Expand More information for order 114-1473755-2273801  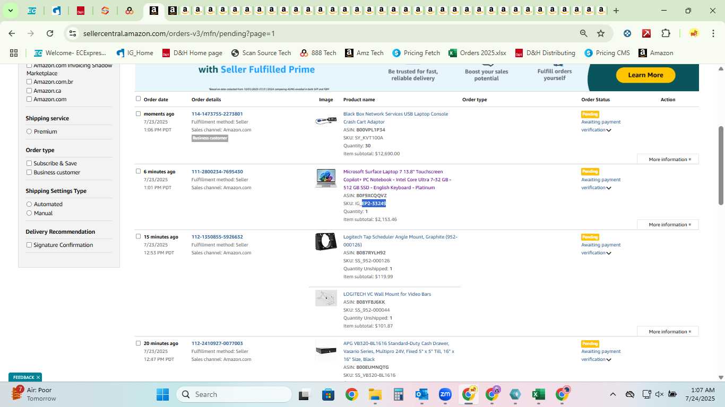pos(668,160)
